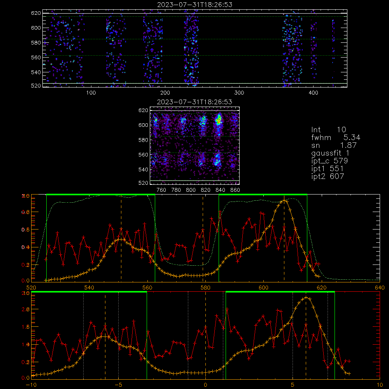This screenshot has height=389, width=389.
Task: Click x-axis label 200 on top plot
Action: click(165, 93)
